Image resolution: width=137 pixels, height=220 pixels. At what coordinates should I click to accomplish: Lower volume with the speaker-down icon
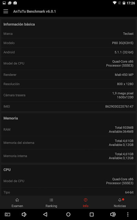(24, 214)
